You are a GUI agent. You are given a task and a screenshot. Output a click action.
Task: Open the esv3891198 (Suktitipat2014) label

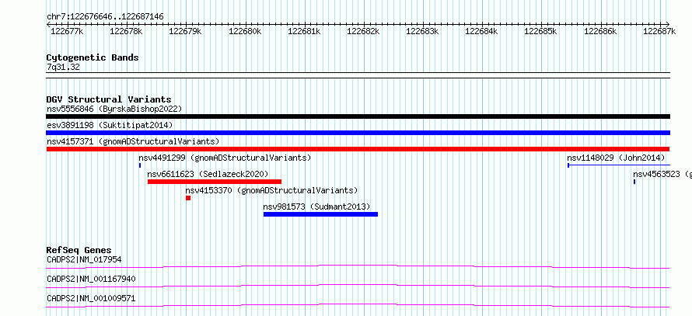(x=110, y=125)
